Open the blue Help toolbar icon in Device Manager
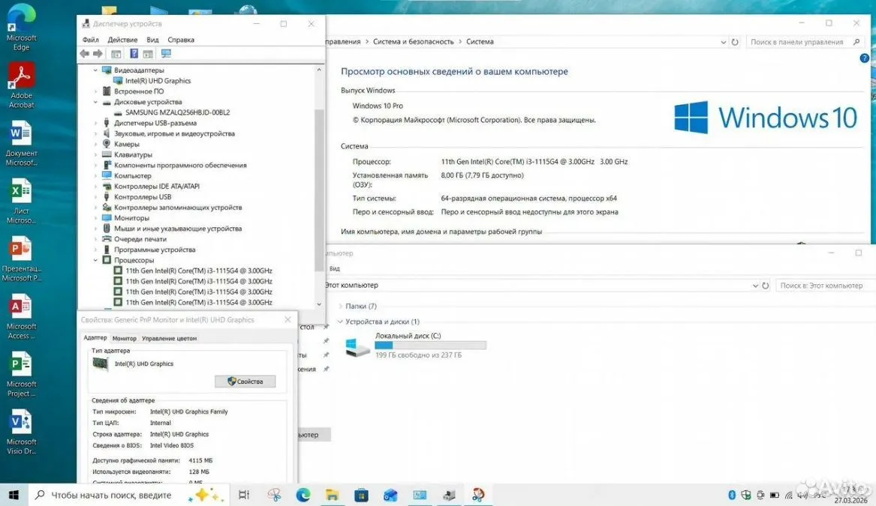The image size is (876, 506). (x=134, y=53)
